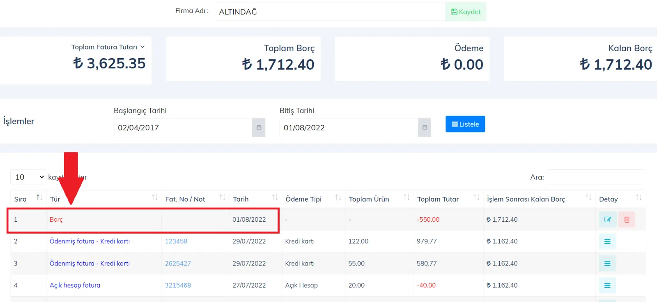Click the red trash icon in the Borç row
The width and height of the screenshot is (657, 302).
pyautogui.click(x=627, y=220)
